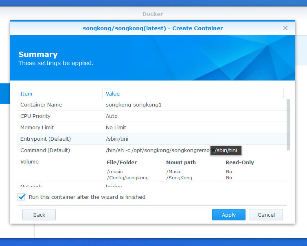Screen dimensions: 307x246
Task: Select the Item column header
Action: [x=26, y=94]
